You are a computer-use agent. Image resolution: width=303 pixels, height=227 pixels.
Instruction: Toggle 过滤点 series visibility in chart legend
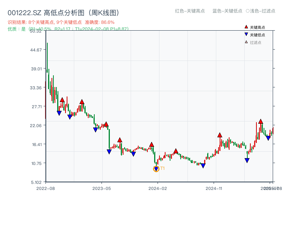pyautogui.click(x=254, y=42)
